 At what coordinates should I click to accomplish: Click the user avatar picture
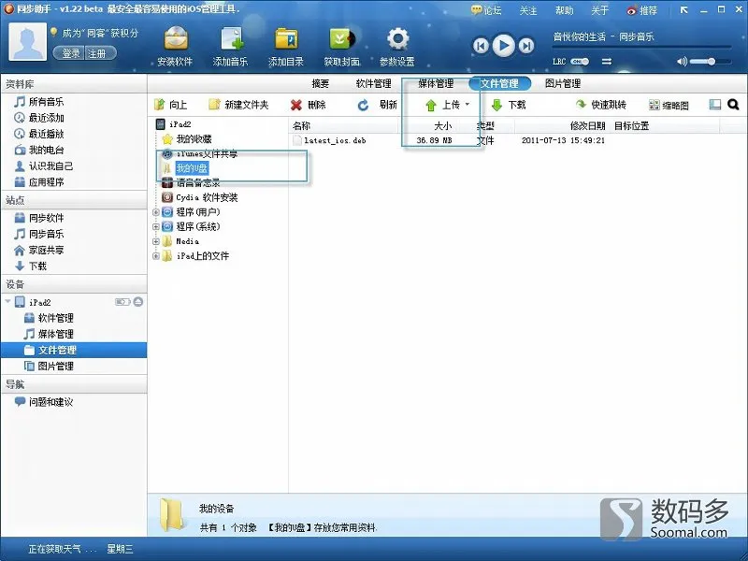click(28, 41)
